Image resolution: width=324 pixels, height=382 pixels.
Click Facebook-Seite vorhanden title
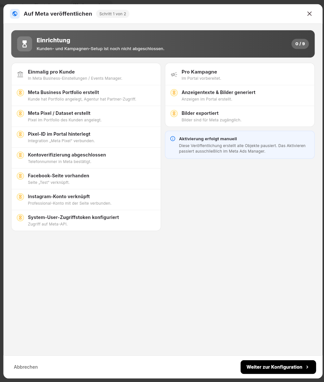[x=59, y=176]
